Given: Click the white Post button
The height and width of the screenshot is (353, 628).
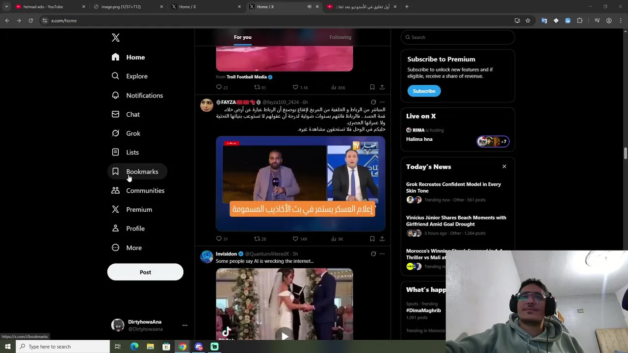Looking at the screenshot, I should (x=145, y=272).
